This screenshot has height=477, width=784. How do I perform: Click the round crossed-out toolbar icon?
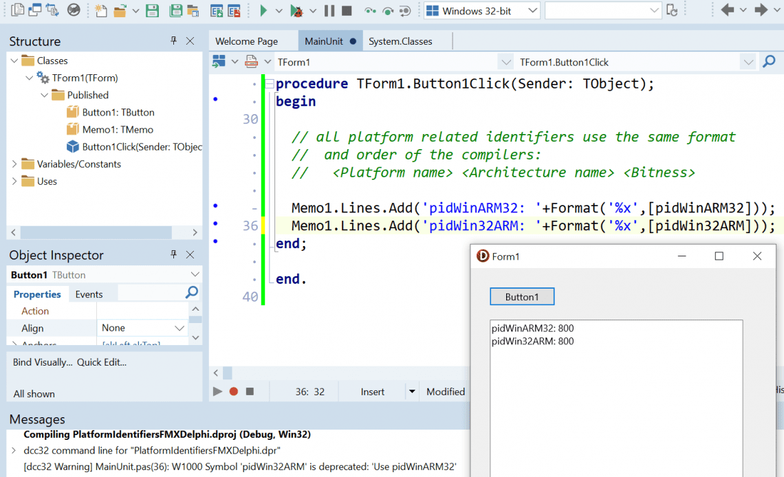point(74,10)
